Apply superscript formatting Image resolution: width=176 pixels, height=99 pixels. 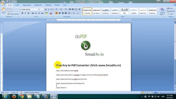pos(39,13)
